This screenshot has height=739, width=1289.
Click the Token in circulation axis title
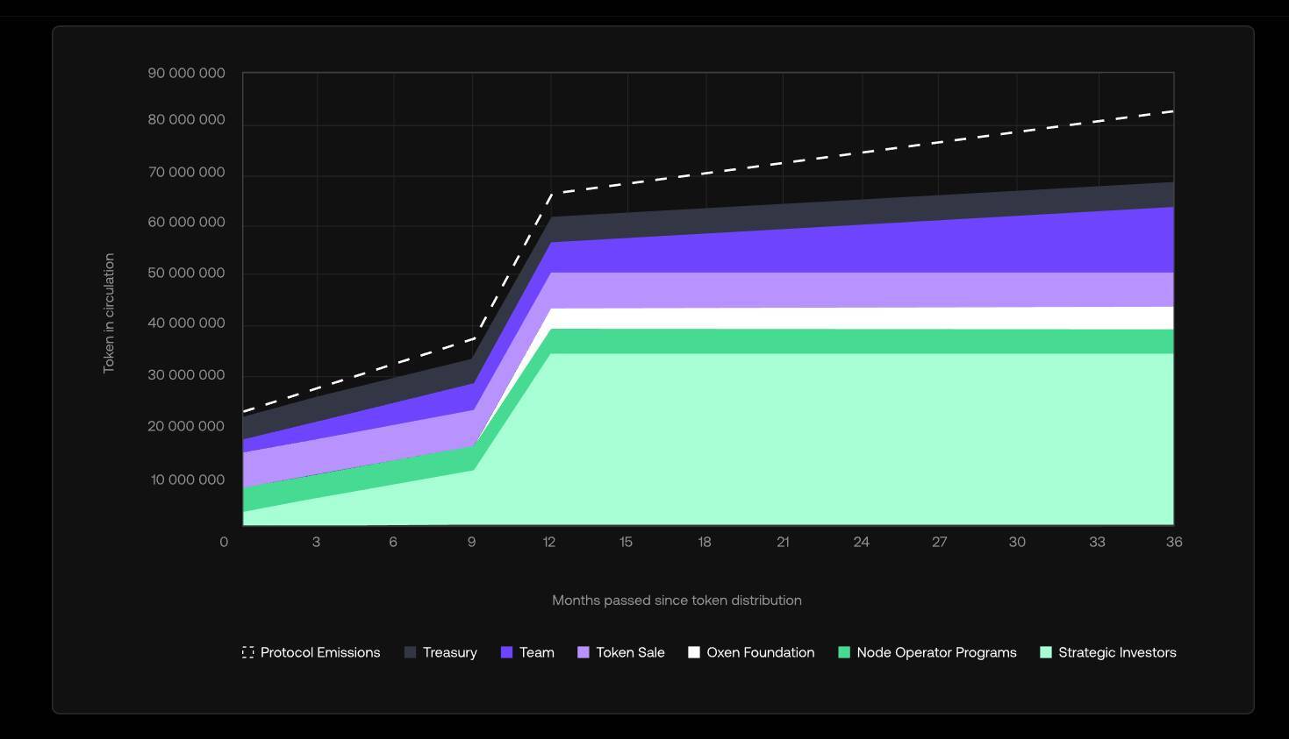[x=109, y=313]
